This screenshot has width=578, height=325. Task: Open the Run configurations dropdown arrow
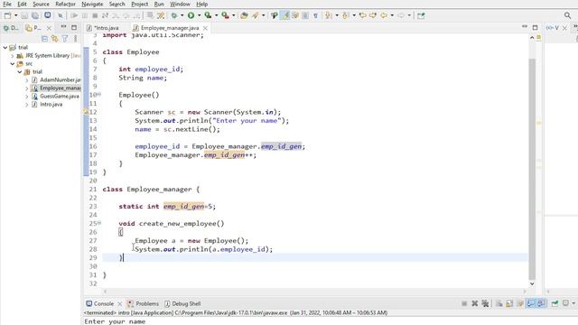pyautogui.click(x=199, y=15)
